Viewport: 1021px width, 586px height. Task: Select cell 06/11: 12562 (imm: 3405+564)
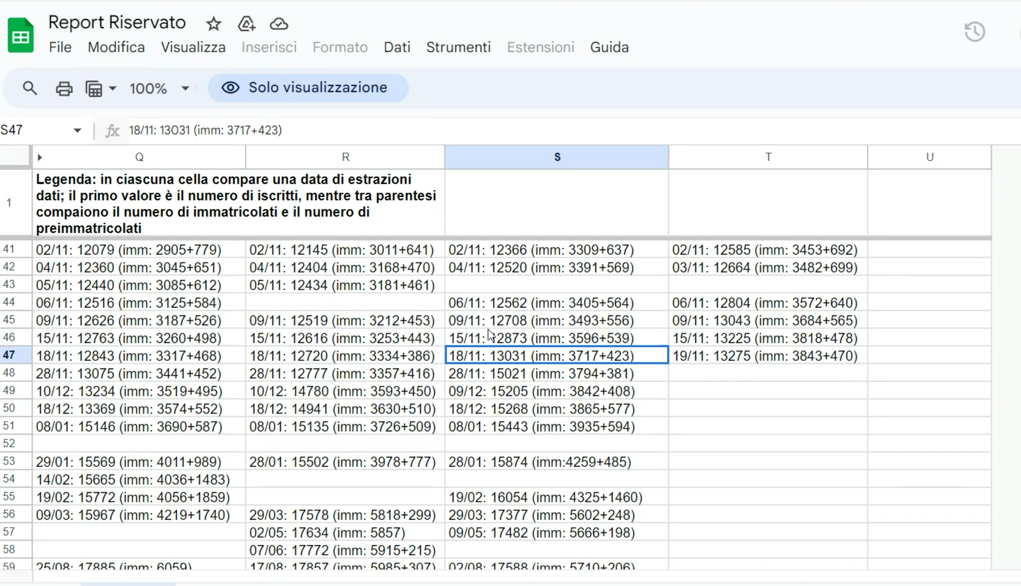point(557,303)
